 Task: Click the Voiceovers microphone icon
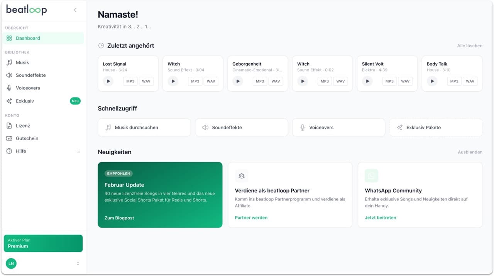click(x=8, y=88)
